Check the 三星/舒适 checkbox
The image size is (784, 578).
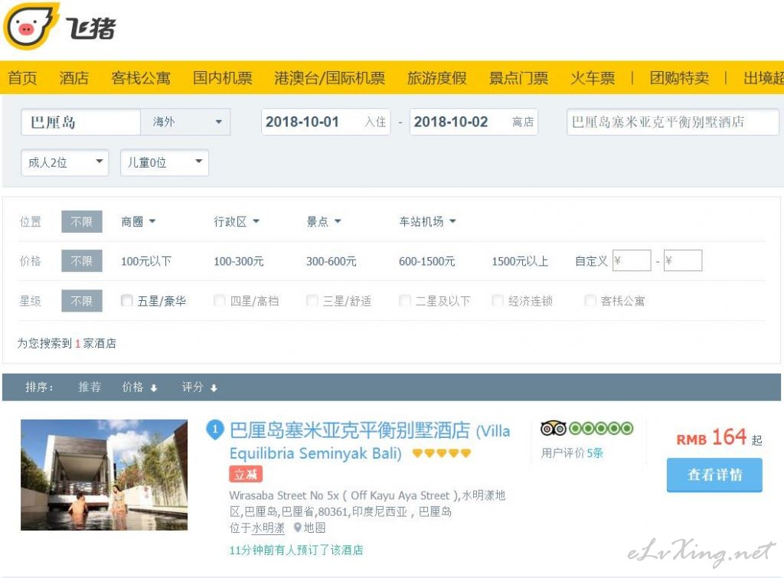(312, 301)
